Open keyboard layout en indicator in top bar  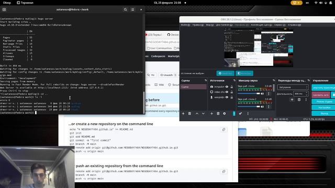pyautogui.click(x=307, y=3)
